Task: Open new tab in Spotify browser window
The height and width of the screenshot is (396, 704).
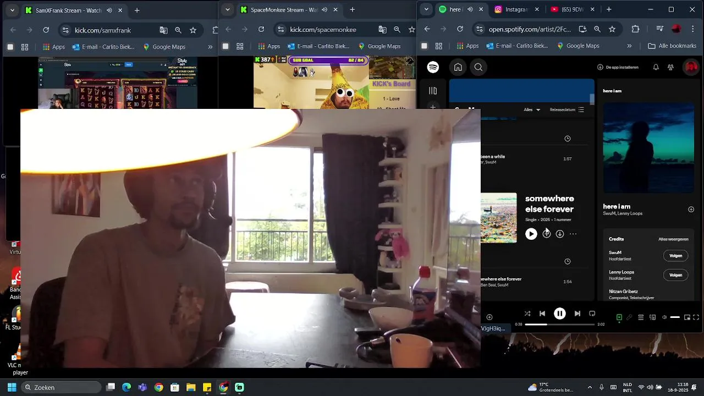Action: [609, 9]
